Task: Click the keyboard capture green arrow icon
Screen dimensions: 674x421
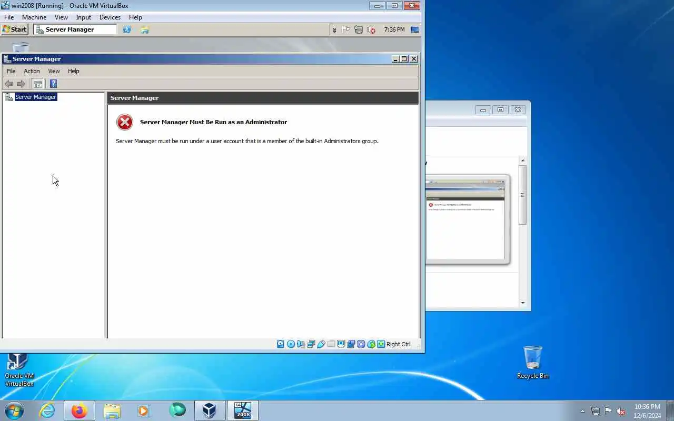Action: click(x=381, y=344)
